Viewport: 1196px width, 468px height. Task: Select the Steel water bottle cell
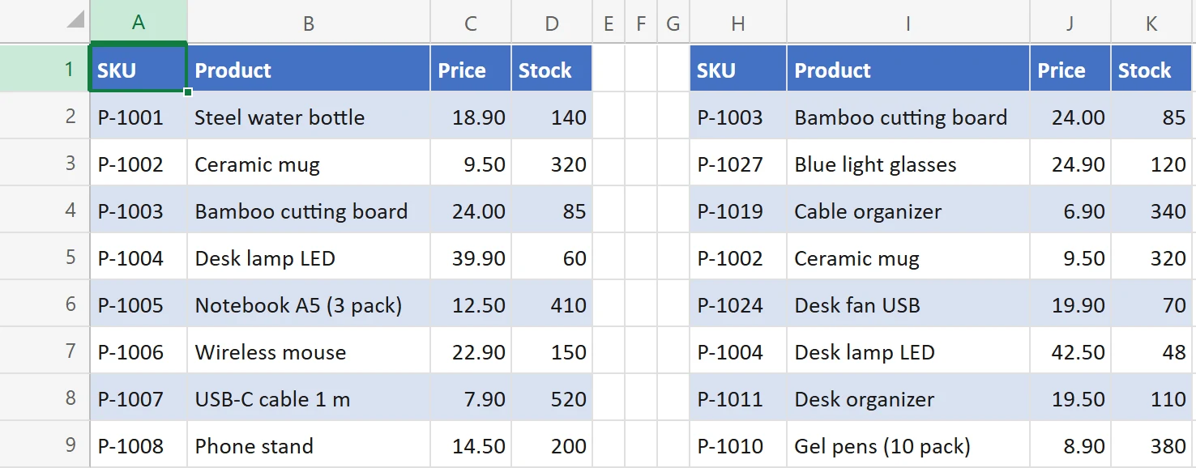309,116
